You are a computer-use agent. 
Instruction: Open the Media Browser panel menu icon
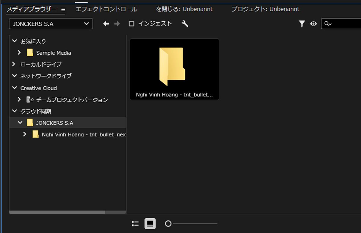pos(63,9)
